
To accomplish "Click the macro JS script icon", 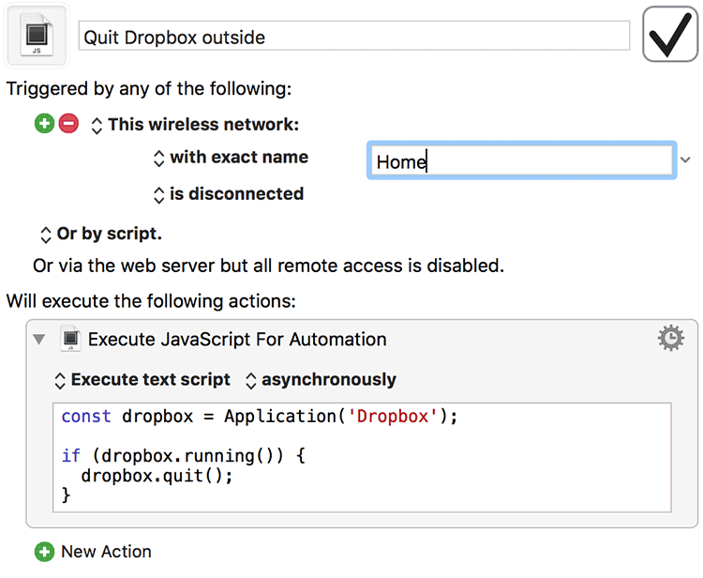I will point(37,36).
